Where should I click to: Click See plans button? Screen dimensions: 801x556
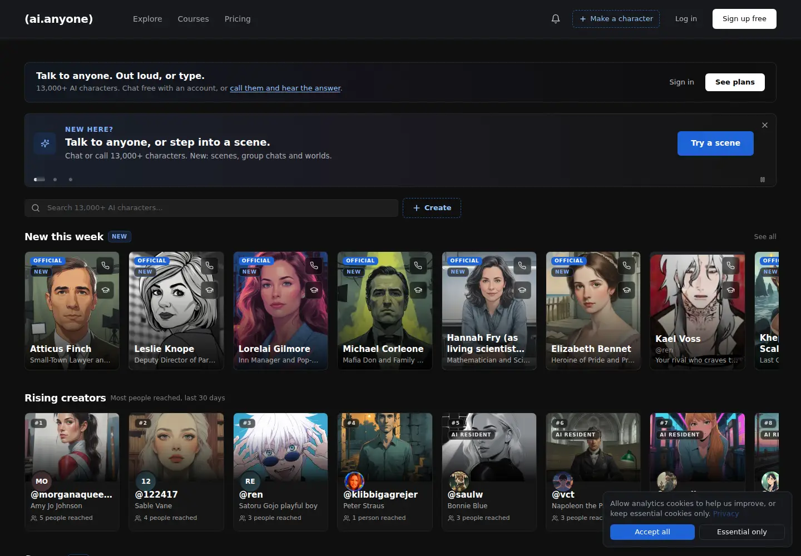click(735, 82)
